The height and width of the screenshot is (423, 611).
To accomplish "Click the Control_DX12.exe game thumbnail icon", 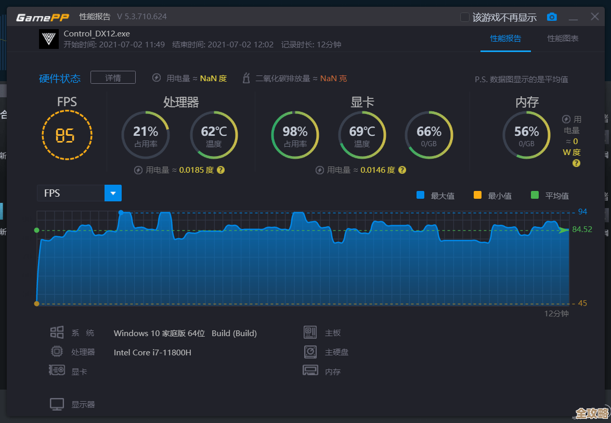I will coord(48,39).
